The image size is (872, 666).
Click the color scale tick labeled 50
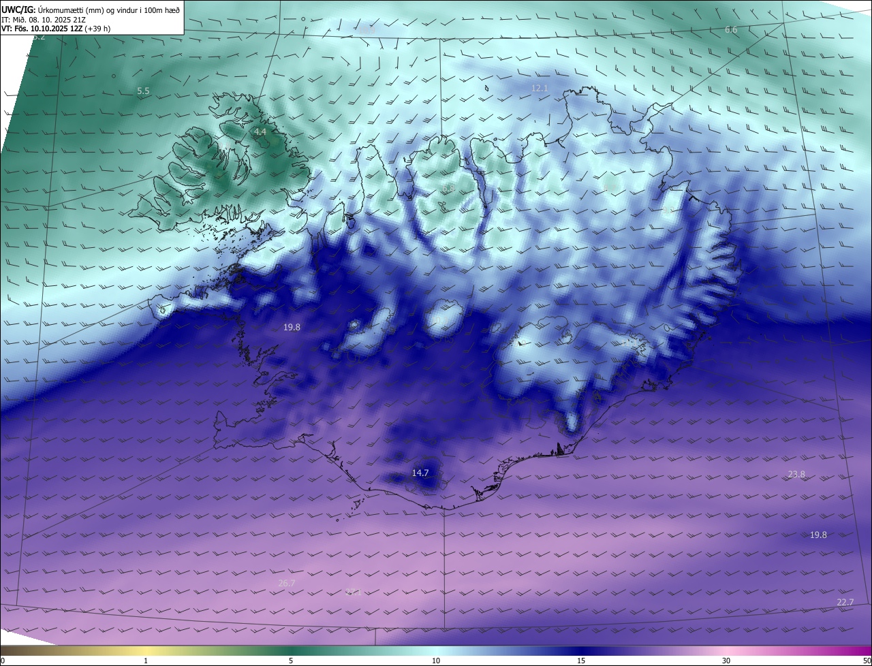tap(867, 661)
